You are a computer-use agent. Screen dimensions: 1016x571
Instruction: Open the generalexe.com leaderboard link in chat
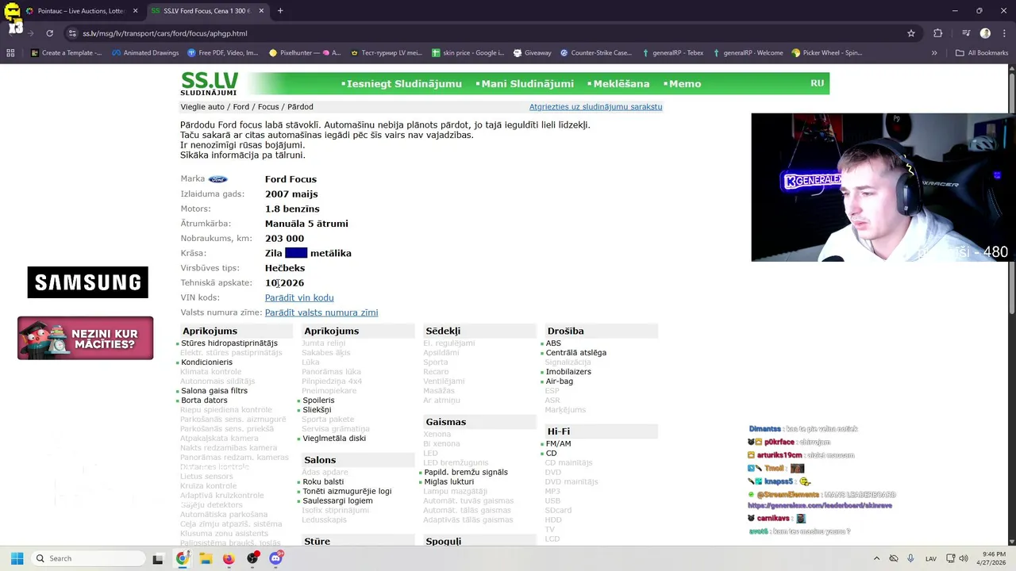pos(820,505)
